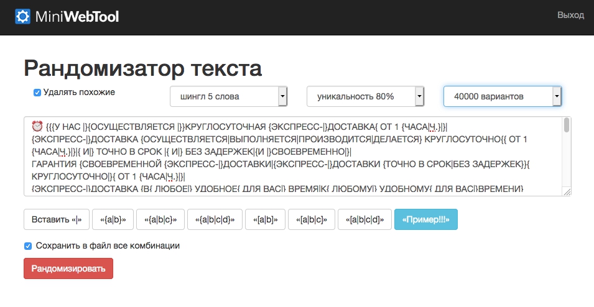Insert the «[a|b|c|d]» bracket template
The height and width of the screenshot is (307, 594).
click(365, 219)
